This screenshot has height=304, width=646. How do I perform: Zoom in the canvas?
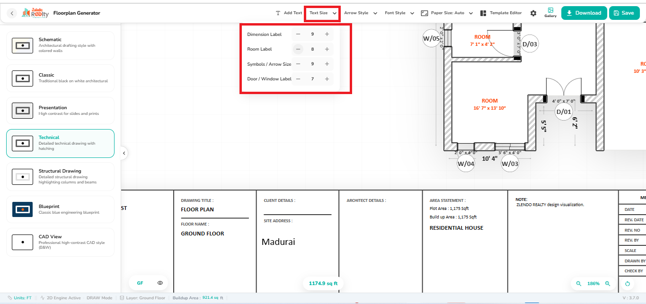tap(608, 284)
